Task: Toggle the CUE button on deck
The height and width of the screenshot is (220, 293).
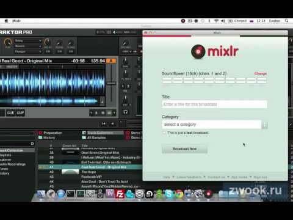Action: click(x=10, y=112)
